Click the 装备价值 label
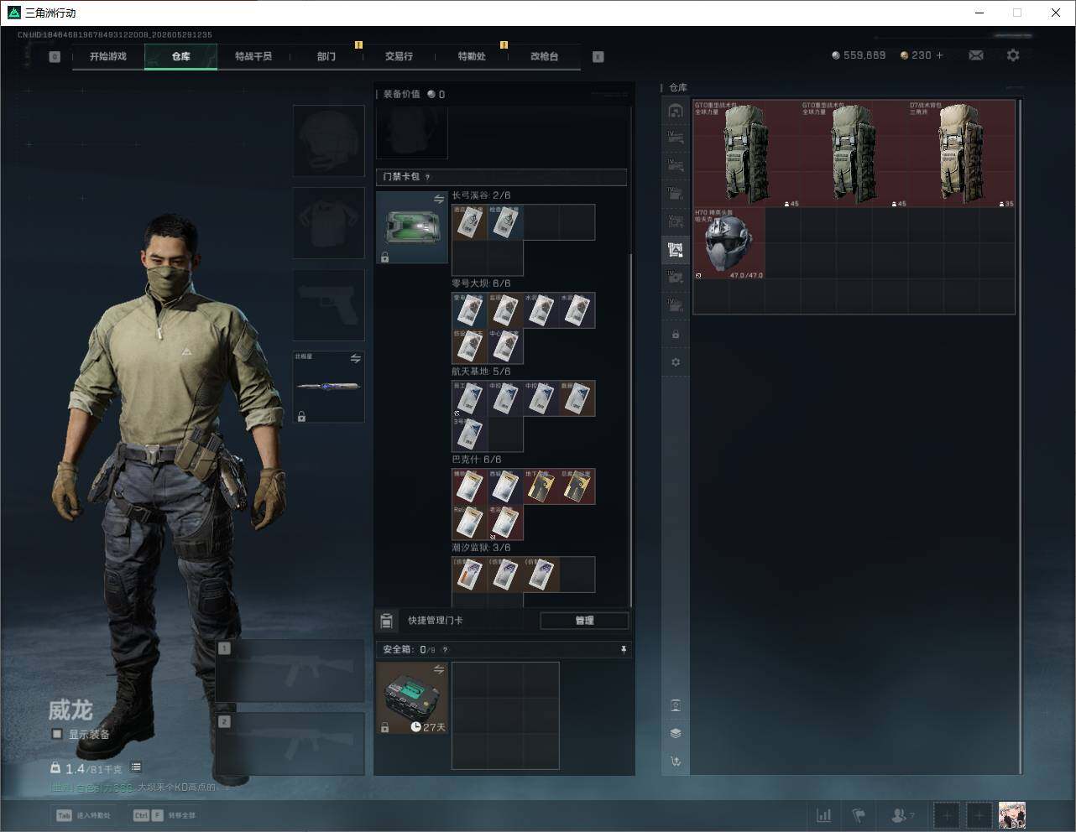1076x832 pixels. (402, 94)
